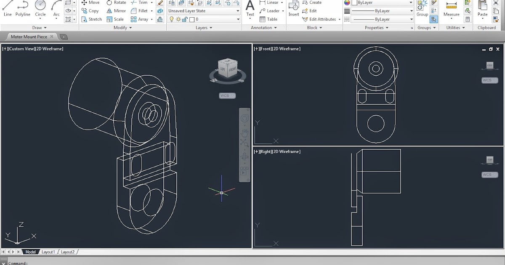Click the color wheel swatch in Properties panel

(347, 3)
